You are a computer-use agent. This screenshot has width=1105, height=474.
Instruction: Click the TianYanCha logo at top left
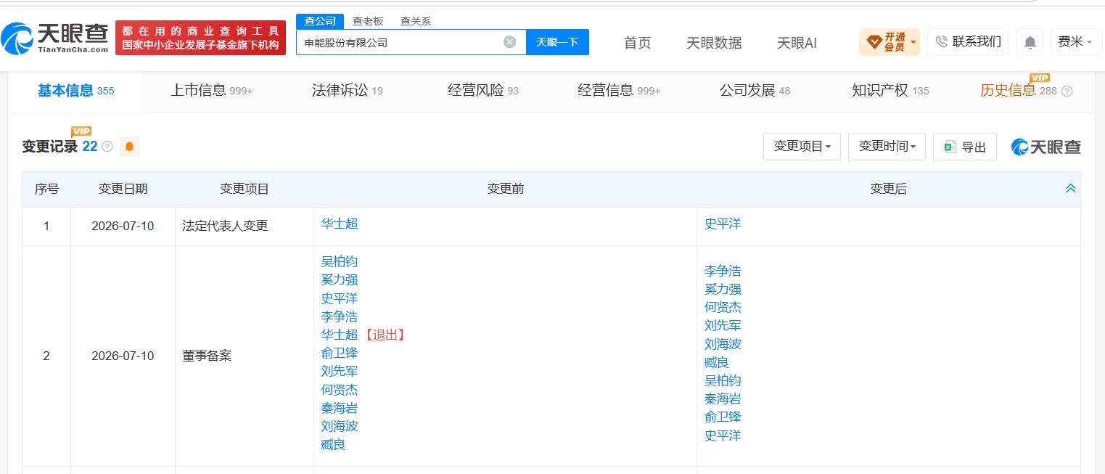[54, 38]
